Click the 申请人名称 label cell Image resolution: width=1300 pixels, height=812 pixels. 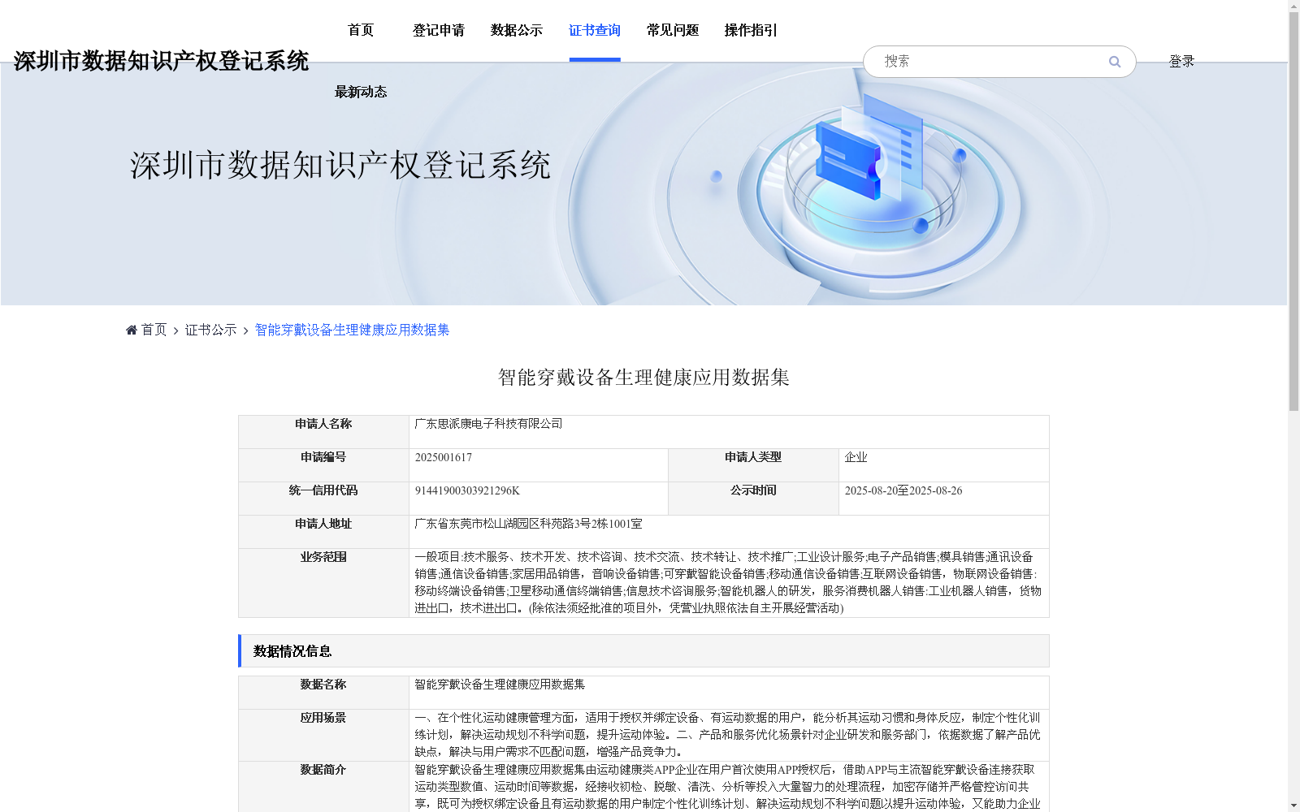coord(323,432)
